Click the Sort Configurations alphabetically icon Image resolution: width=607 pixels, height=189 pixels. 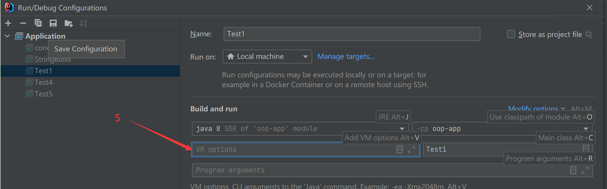(x=83, y=23)
